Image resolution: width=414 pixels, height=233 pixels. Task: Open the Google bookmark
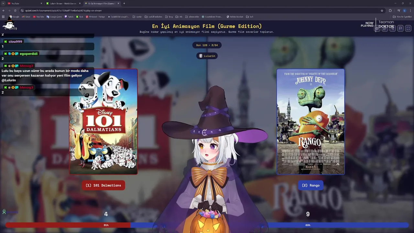[x=14, y=17]
